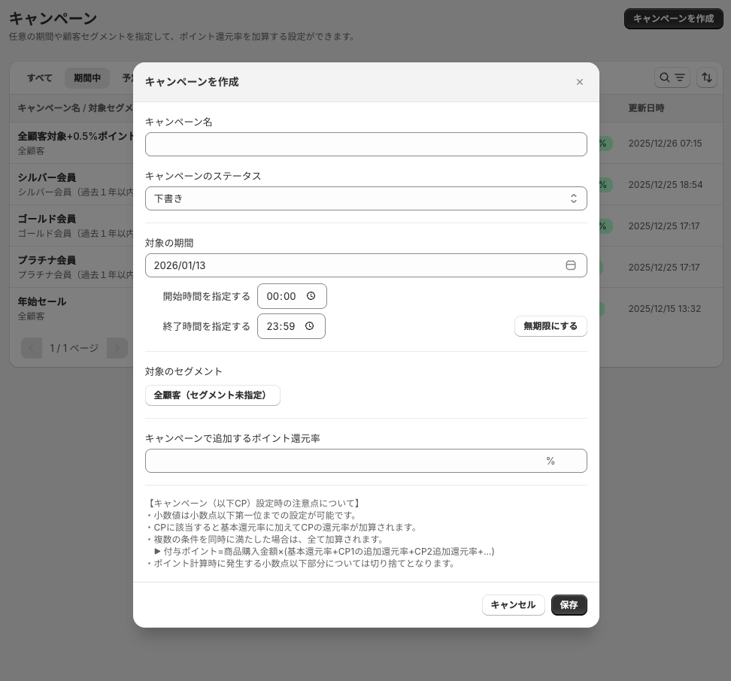Open the キャンペーンのステータス dropdown
The height and width of the screenshot is (681, 731).
(x=365, y=198)
